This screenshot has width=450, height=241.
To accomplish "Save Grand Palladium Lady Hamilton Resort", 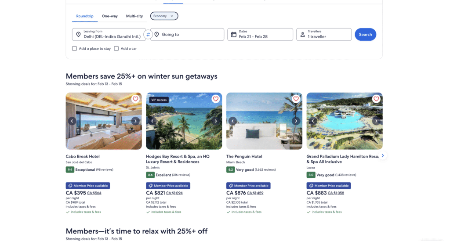I will [x=376, y=99].
